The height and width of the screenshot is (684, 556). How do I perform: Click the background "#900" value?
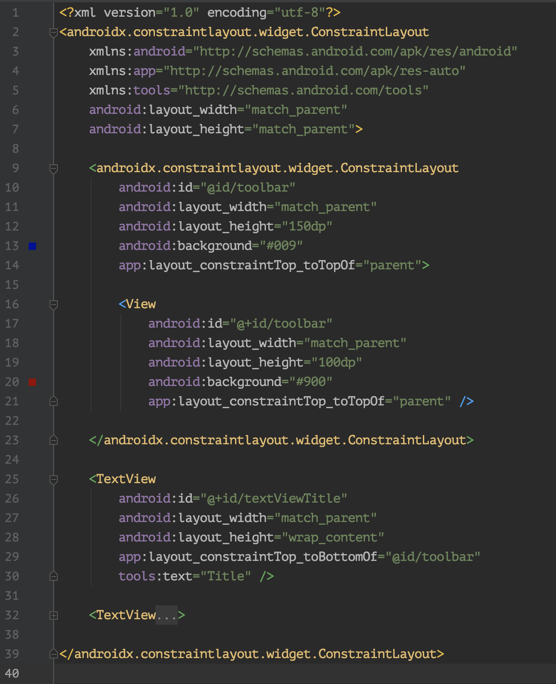tap(311, 382)
